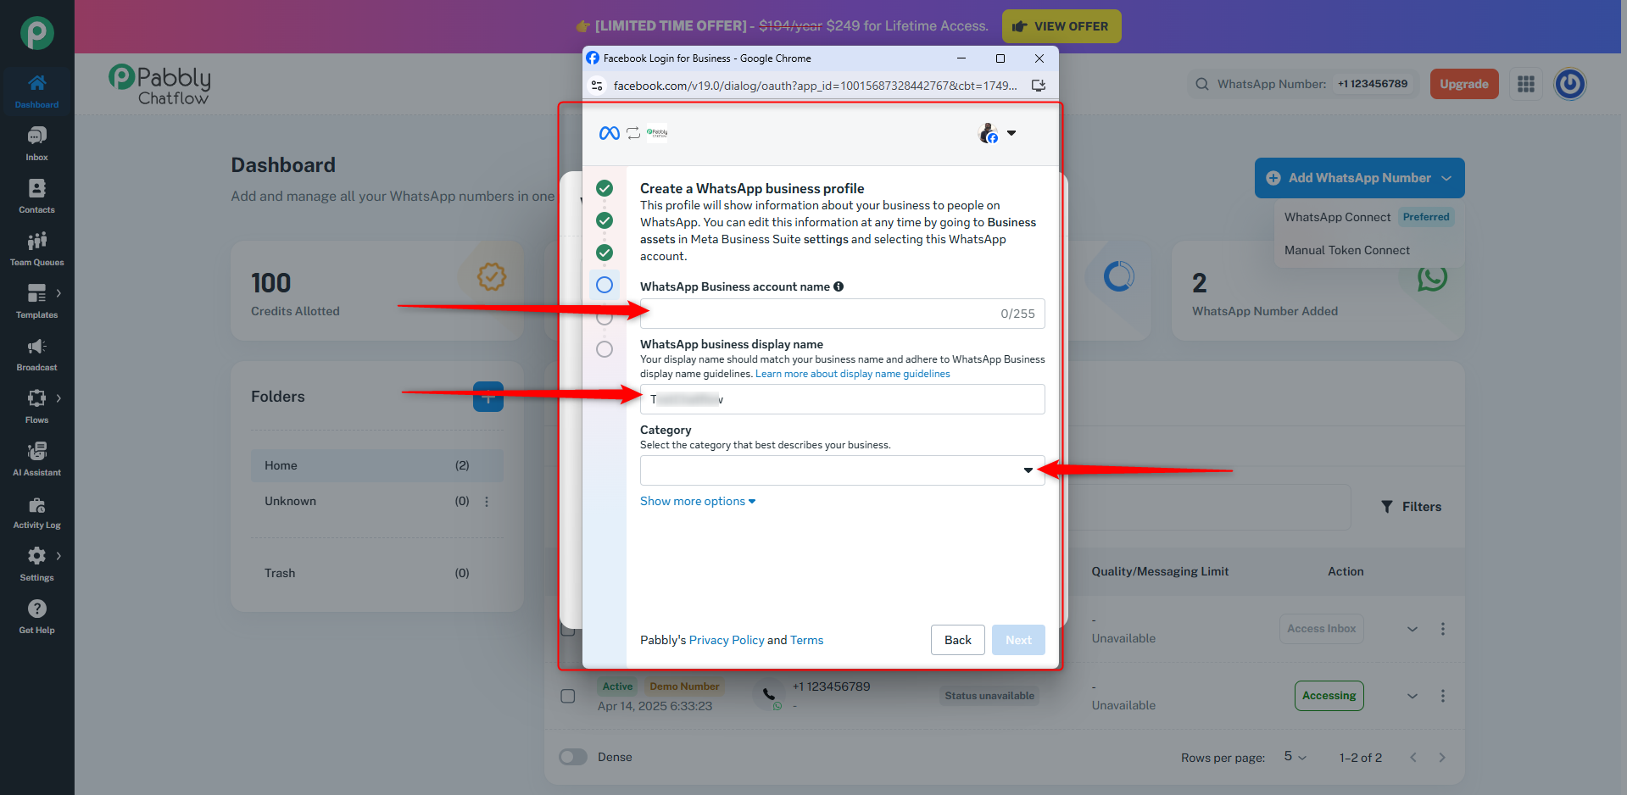Click the Add WhatsApp Number button
This screenshot has width=1627, height=795.
[x=1360, y=178]
